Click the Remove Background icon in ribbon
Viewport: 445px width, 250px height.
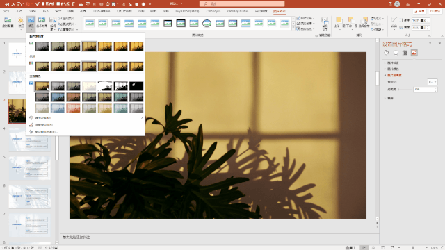coord(8,22)
